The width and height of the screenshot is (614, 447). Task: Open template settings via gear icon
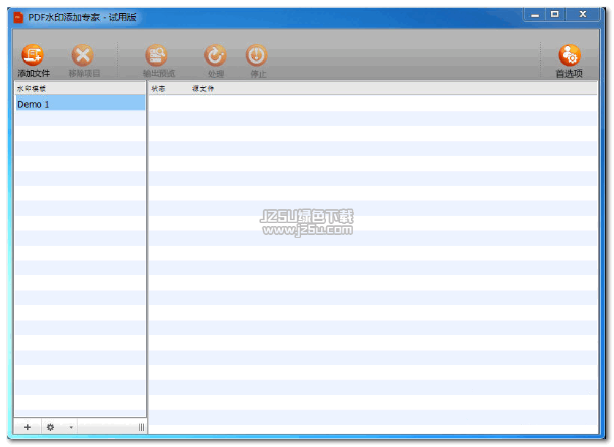tap(50, 427)
